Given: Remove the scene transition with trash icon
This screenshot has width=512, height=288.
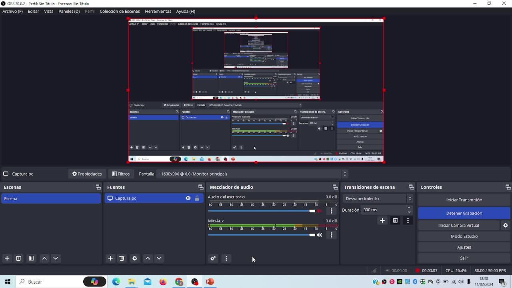Looking at the screenshot, I should pos(395,220).
